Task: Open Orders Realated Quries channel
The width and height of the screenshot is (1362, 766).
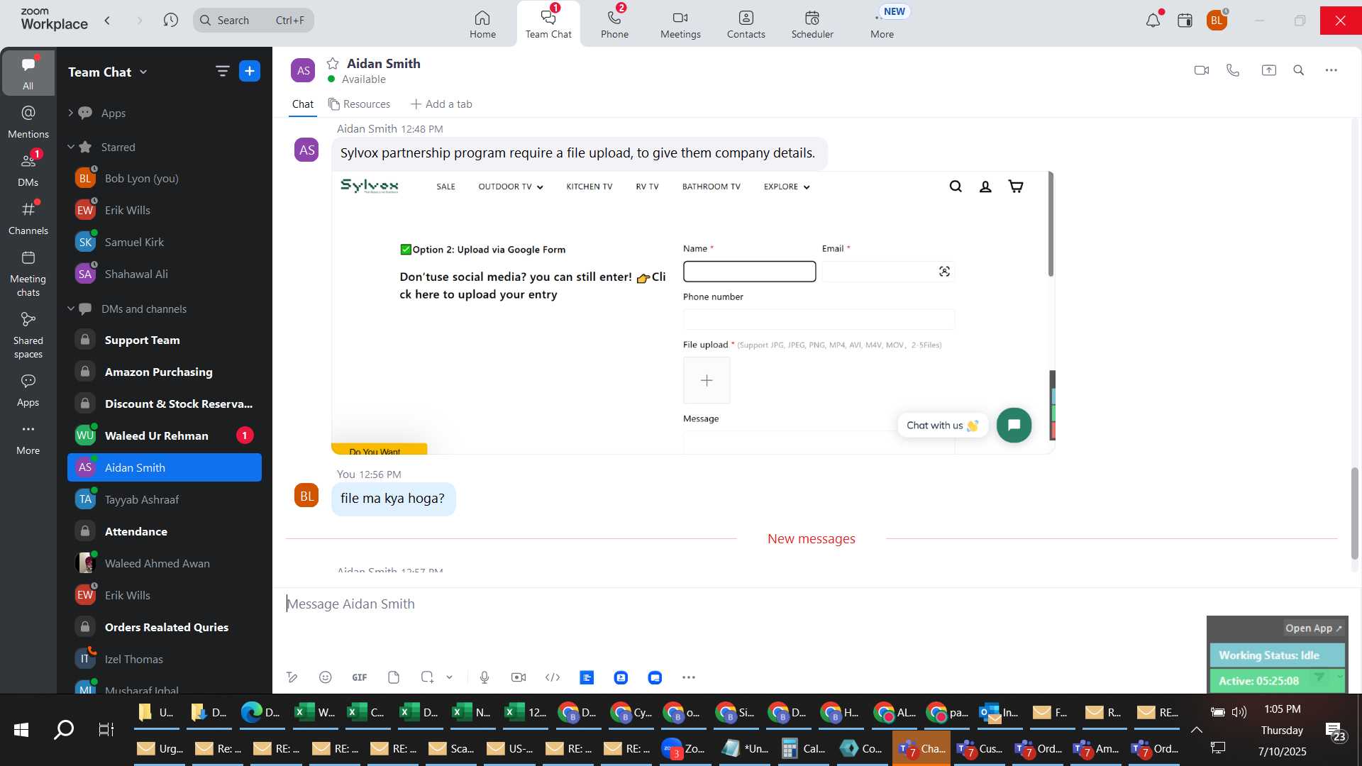Action: [165, 627]
